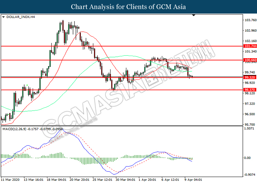Select the horizontal support line at 98.370
This screenshot has width=257, height=183.
[122, 90]
